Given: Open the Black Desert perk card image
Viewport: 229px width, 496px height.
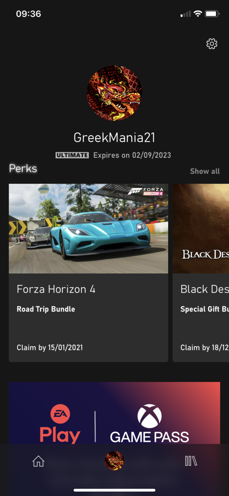Looking at the screenshot, I should pos(201,229).
